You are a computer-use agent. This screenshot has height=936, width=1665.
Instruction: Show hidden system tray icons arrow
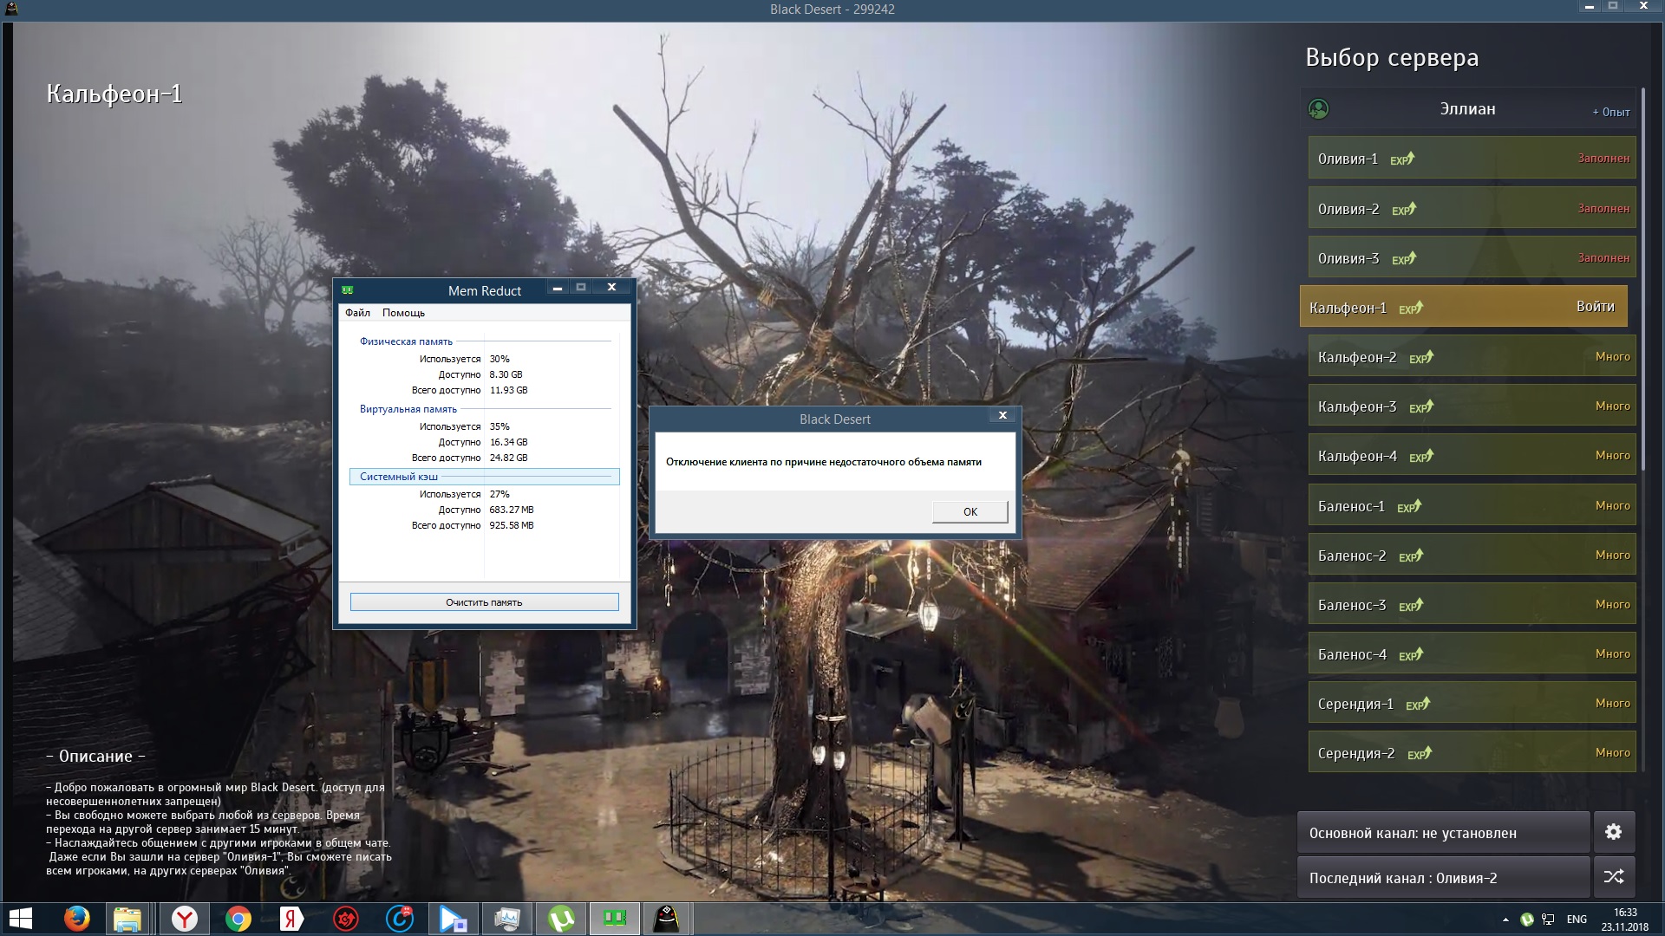pos(1505,920)
